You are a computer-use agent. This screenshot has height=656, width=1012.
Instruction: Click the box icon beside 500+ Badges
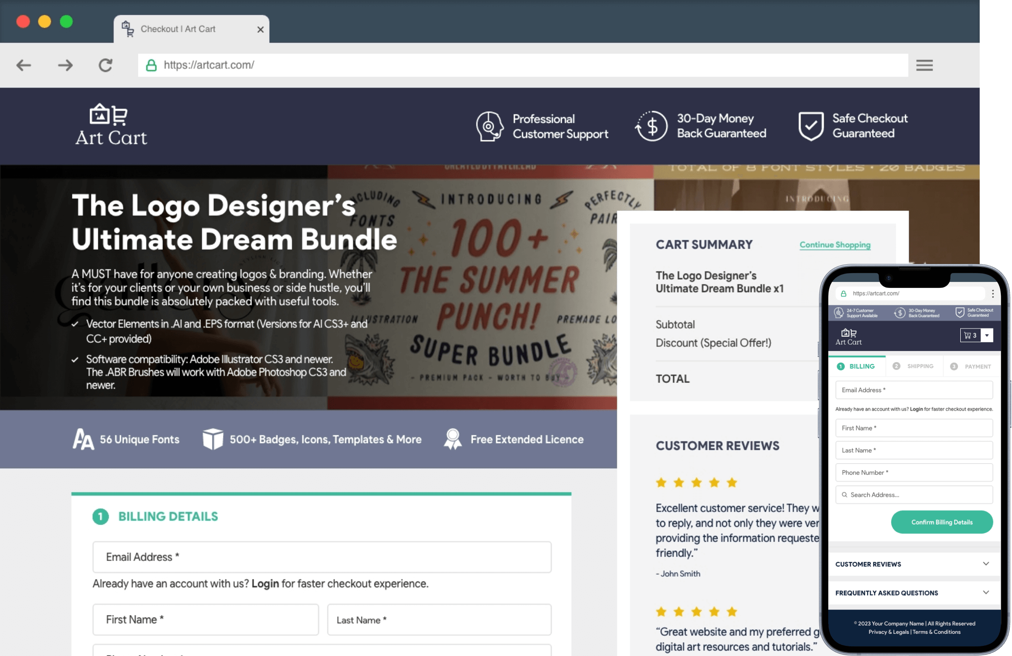pos(213,439)
